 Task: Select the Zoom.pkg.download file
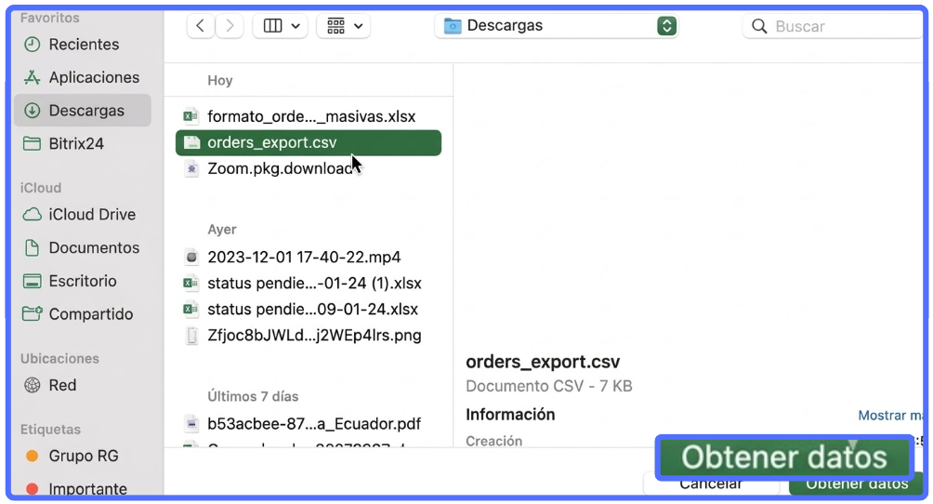pos(280,169)
